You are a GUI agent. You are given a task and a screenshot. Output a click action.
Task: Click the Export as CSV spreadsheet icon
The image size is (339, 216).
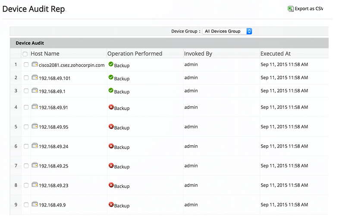291,8
